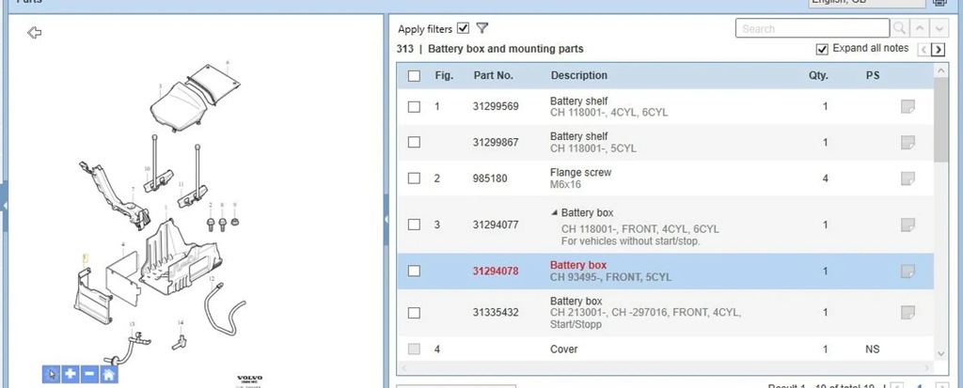The image size is (963, 388).
Task: Tick checkbox for Battery shelf 31299569
Action: click(414, 107)
